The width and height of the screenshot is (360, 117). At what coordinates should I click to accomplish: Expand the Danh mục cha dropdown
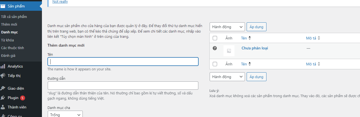click(x=65, y=115)
